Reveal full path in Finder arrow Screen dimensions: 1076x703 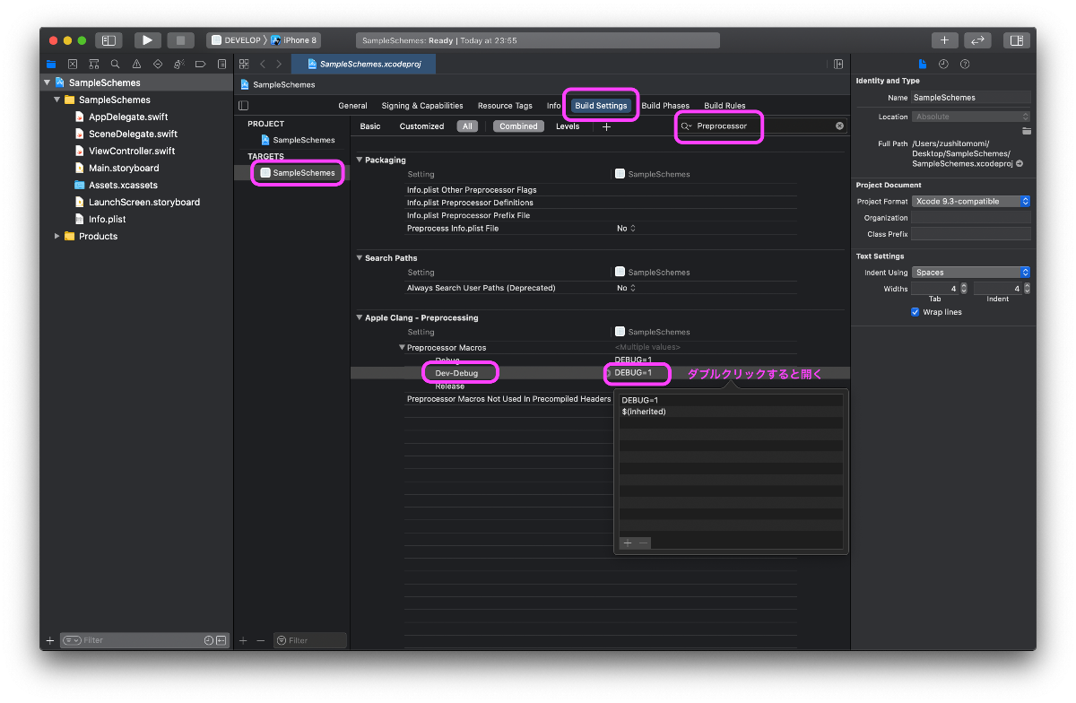(1020, 164)
